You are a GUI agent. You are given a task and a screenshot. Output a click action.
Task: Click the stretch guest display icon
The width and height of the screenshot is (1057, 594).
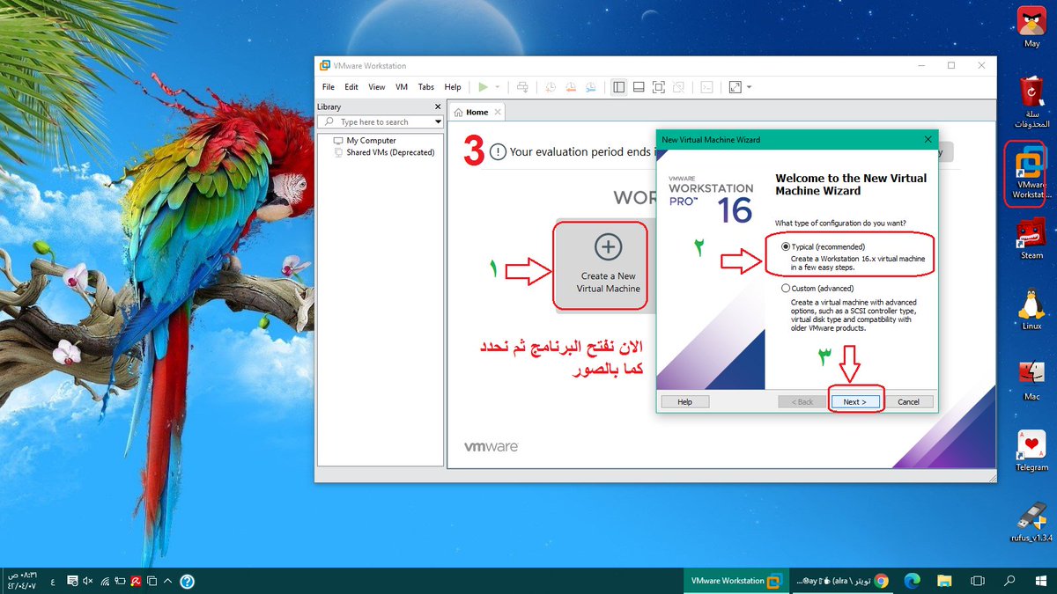pos(735,87)
